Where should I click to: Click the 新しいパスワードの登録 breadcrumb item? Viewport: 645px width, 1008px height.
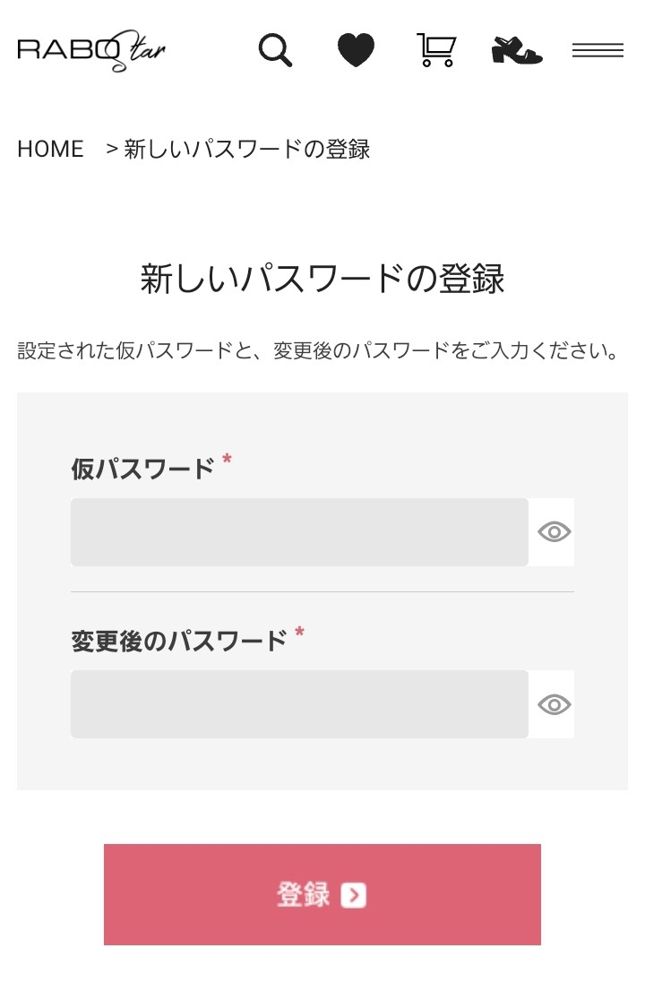click(246, 149)
